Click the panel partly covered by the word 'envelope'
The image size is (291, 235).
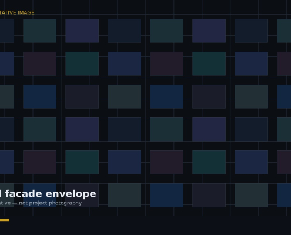click(82, 195)
